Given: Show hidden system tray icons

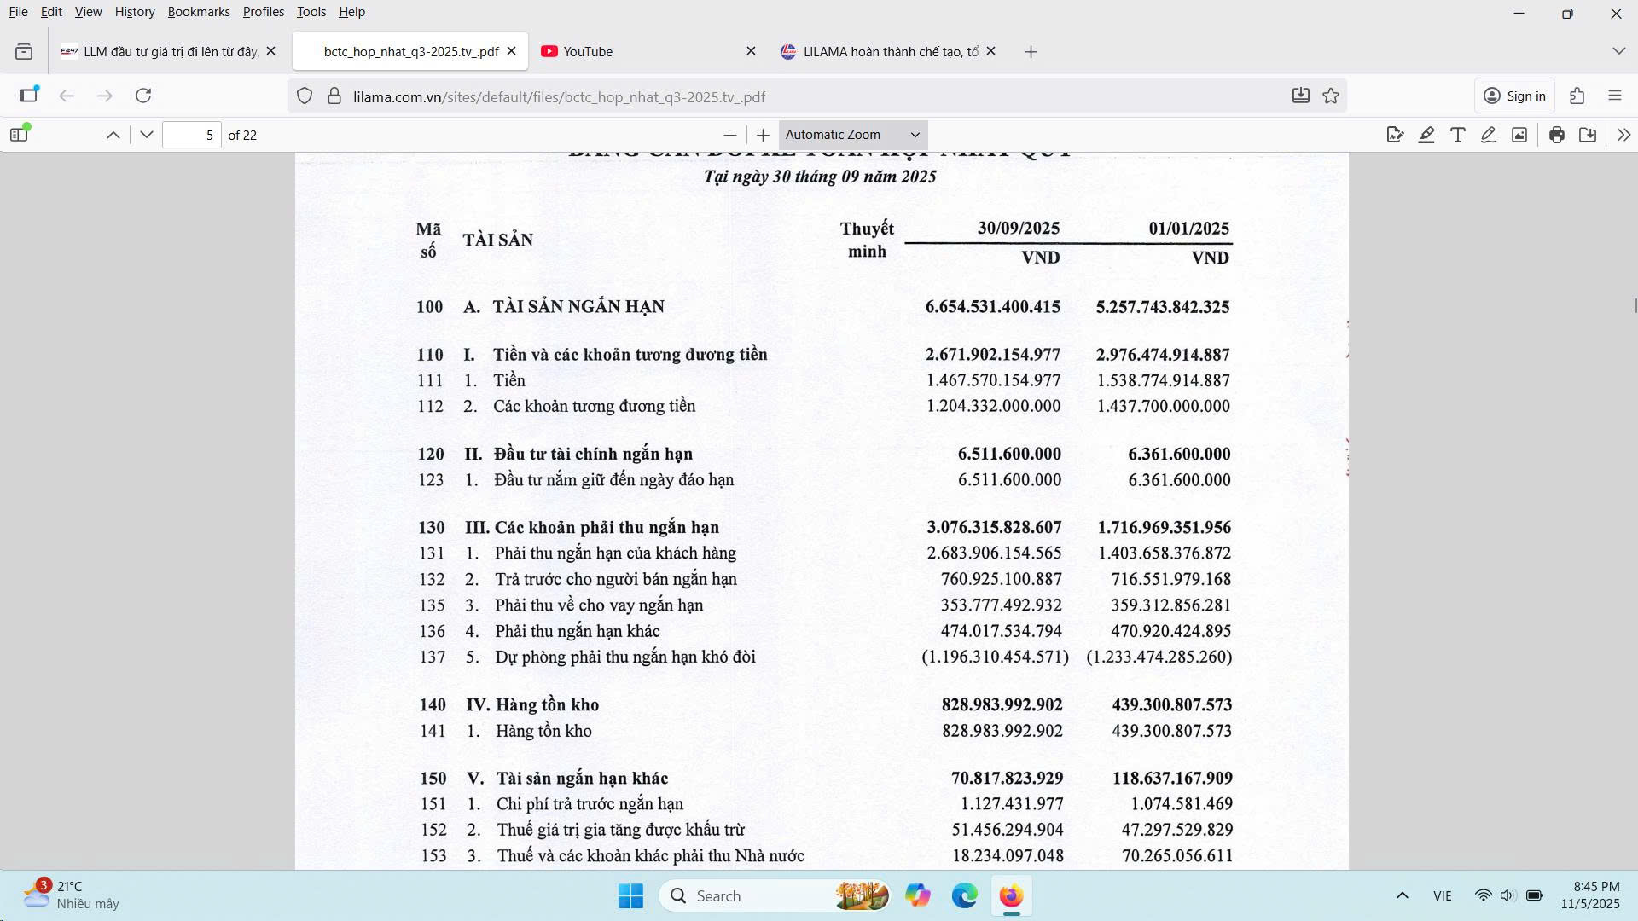Looking at the screenshot, I should coord(1402,895).
